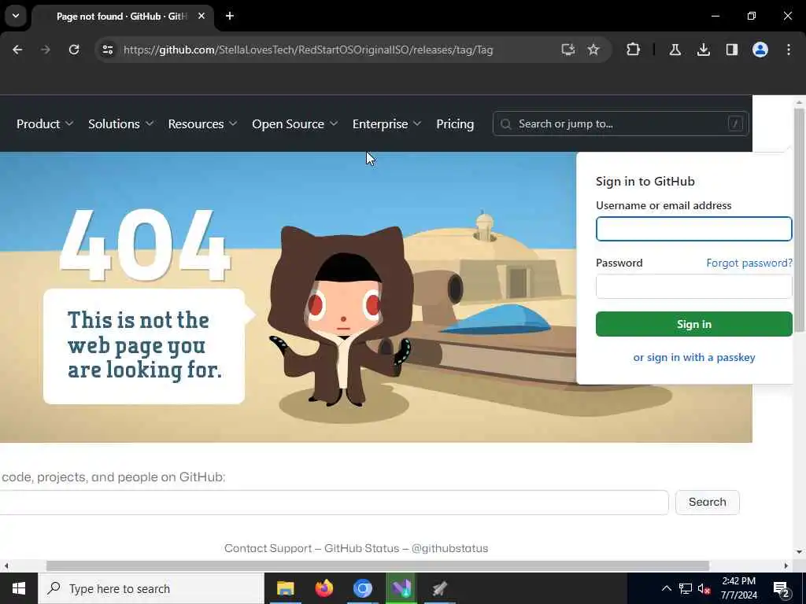Open the Chrome profile avatar
Image resolution: width=806 pixels, height=604 pixels.
click(760, 50)
